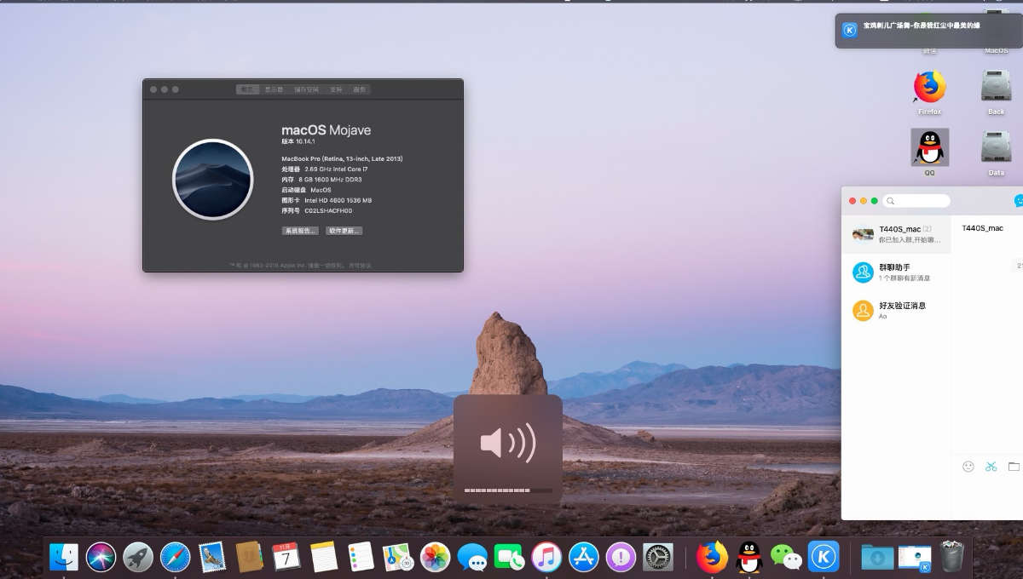
Task: Open Siri from the Dock
Action: pos(101,558)
